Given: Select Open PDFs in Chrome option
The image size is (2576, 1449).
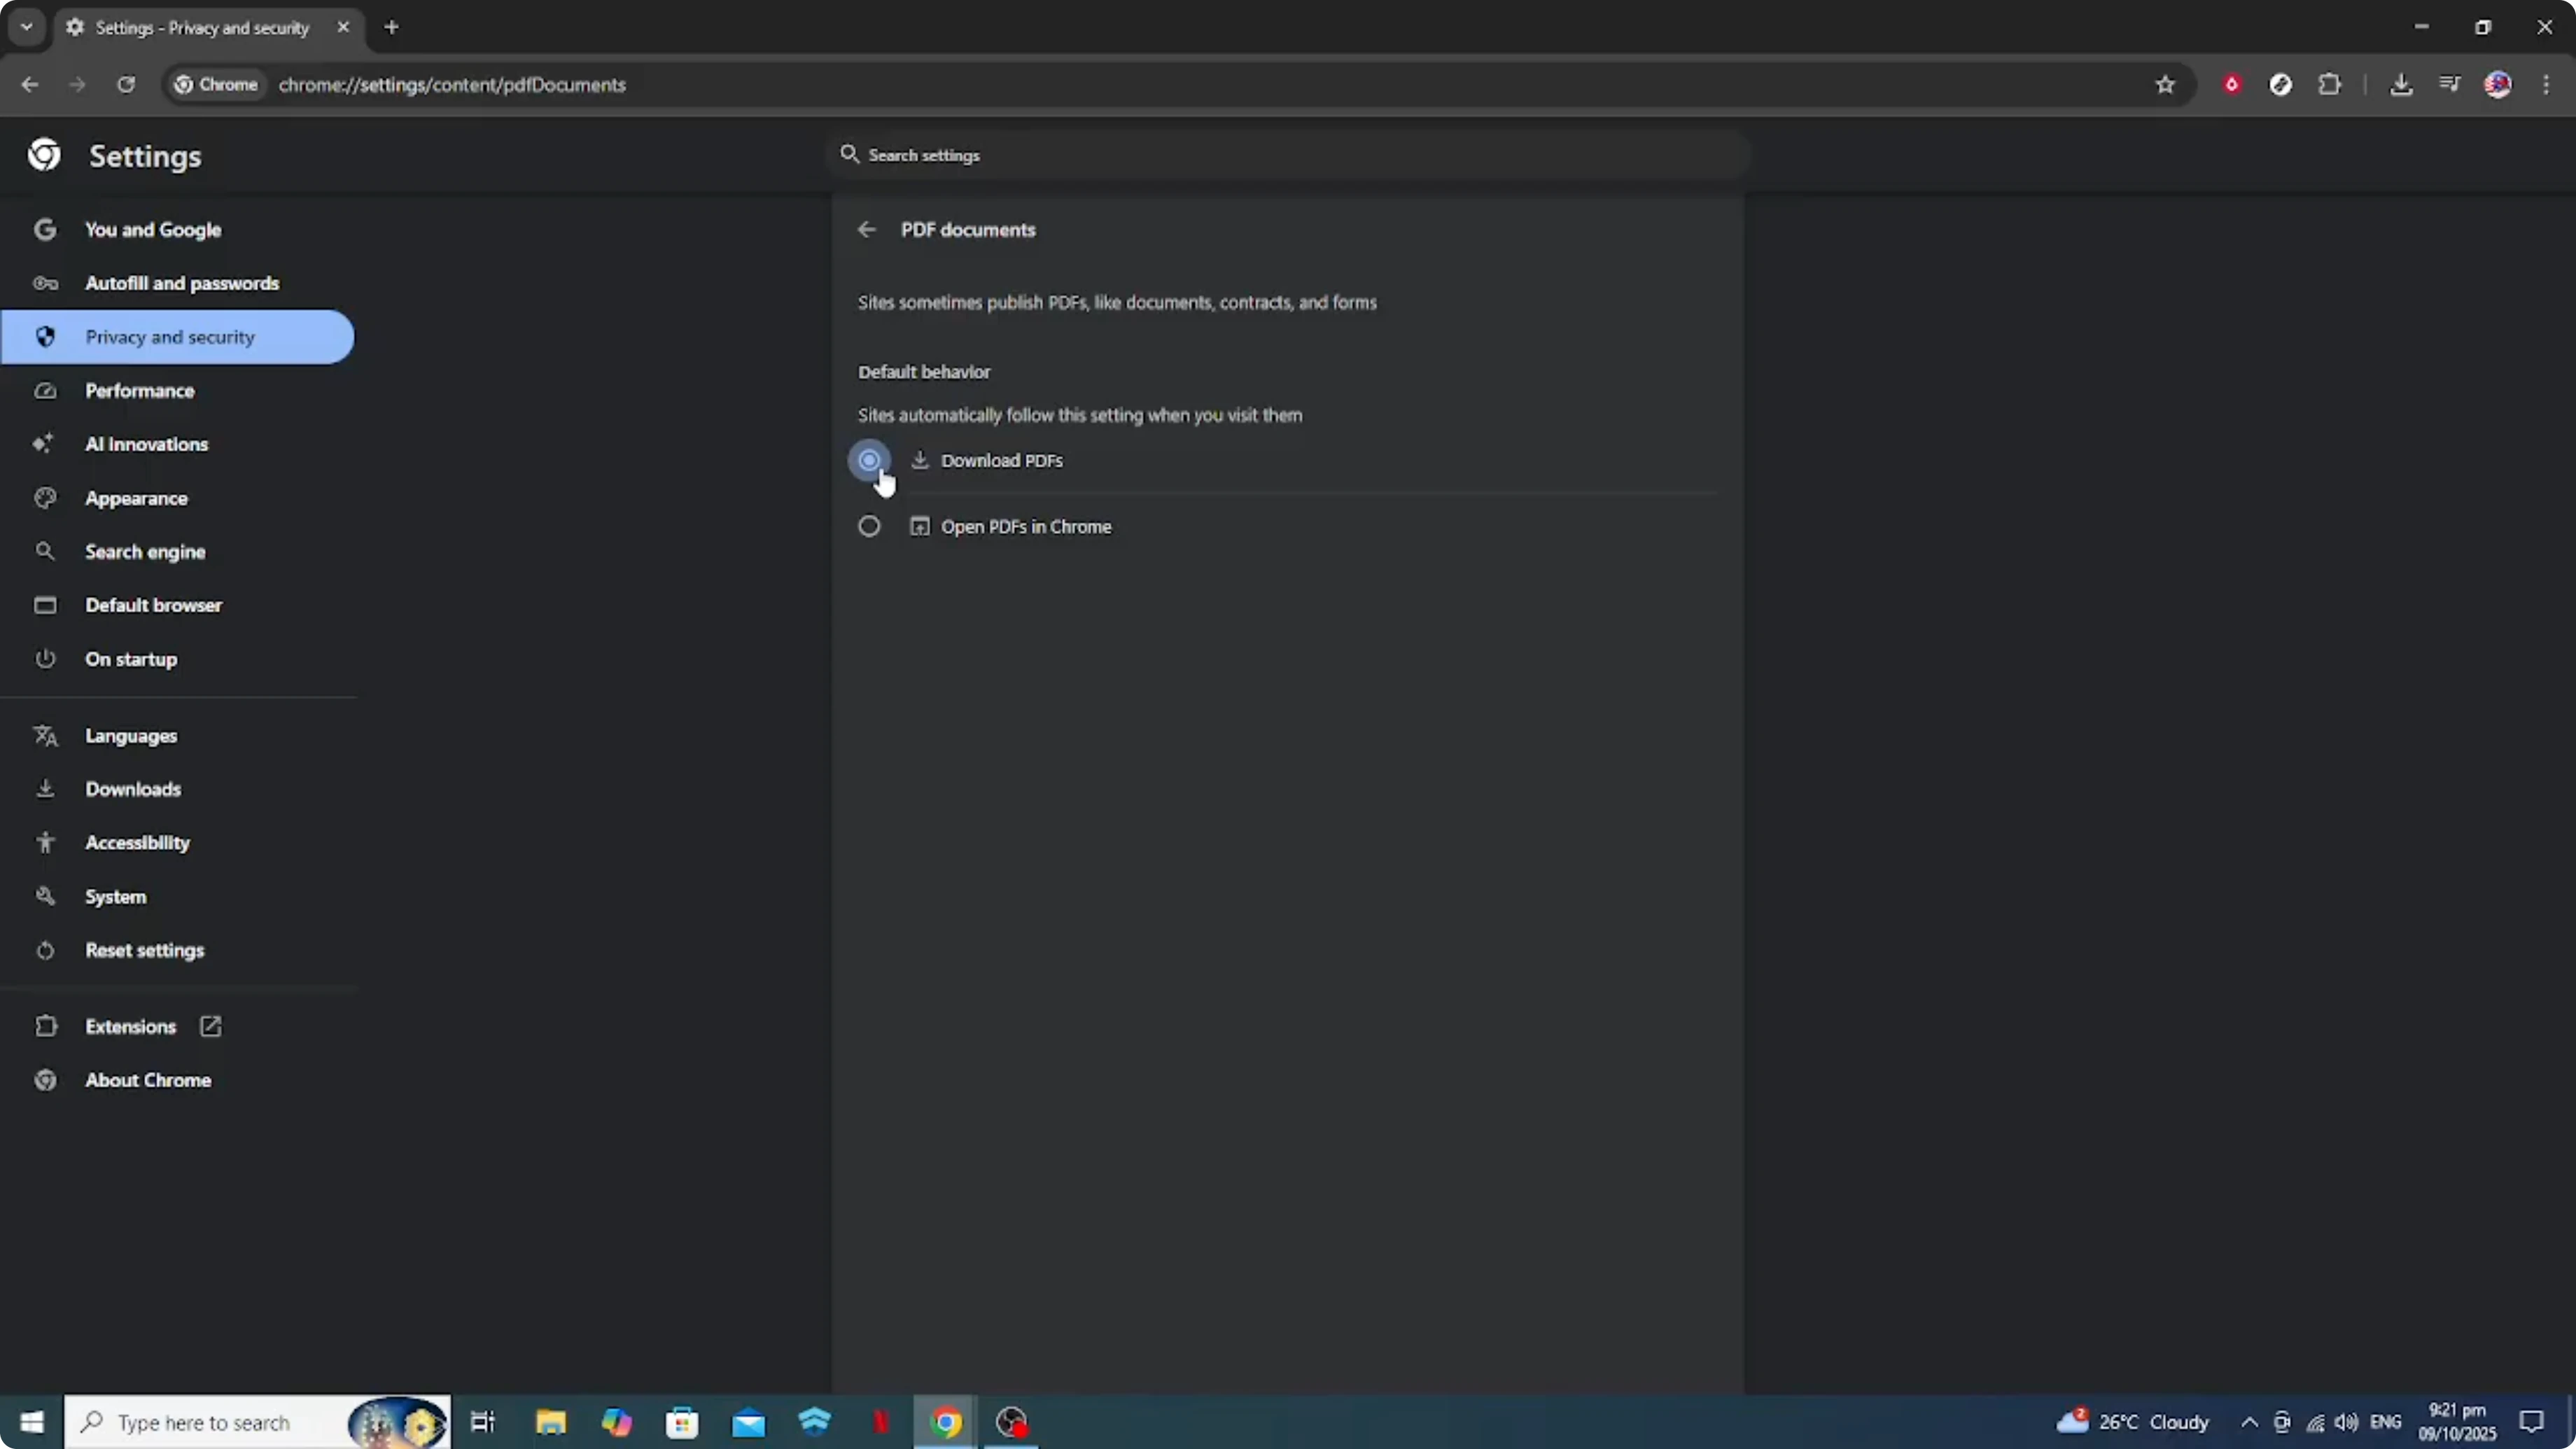Looking at the screenshot, I should pyautogui.click(x=869, y=526).
